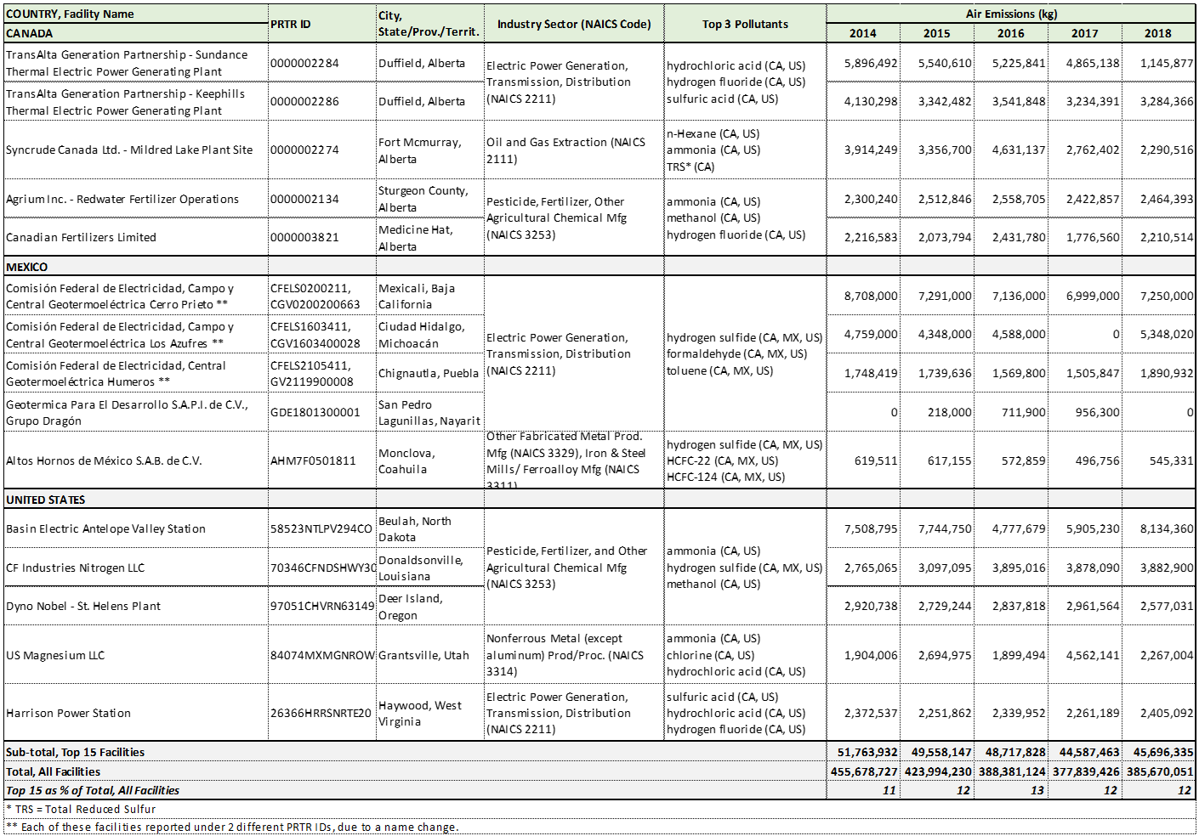Click the '* TRS = Total Reduced Sulfur' footnote
Viewport: 1199px width, 836px height.
[x=81, y=809]
